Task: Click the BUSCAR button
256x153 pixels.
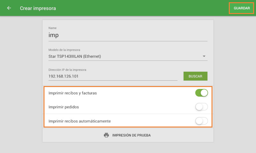Action: tap(195, 76)
